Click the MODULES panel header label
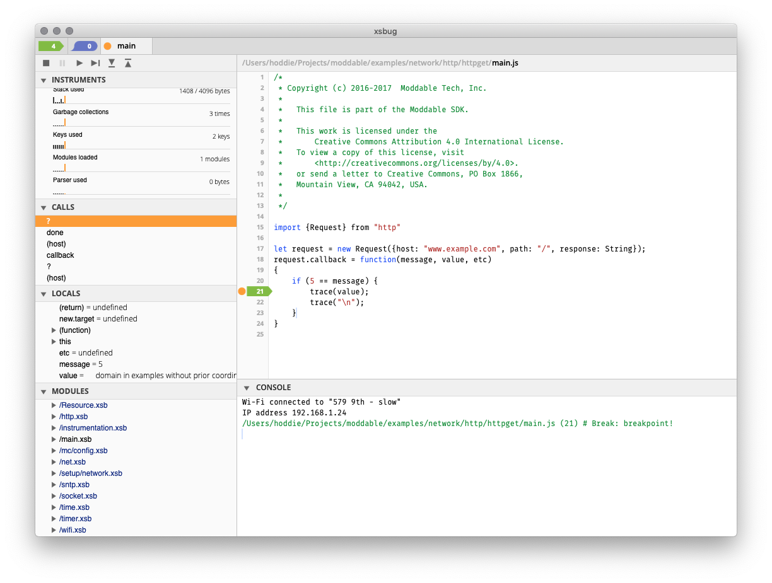772x583 pixels. coord(70,391)
